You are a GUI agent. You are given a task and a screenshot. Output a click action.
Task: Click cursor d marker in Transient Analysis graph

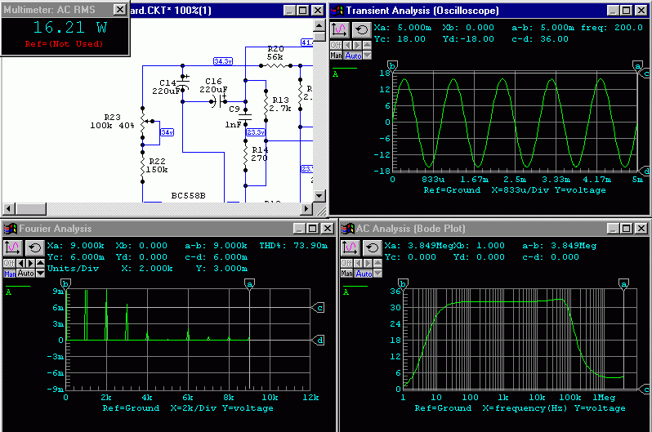click(645, 171)
